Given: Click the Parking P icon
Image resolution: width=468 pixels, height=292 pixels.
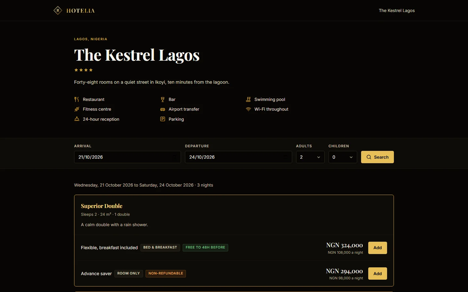Looking at the screenshot, I should [x=162, y=119].
